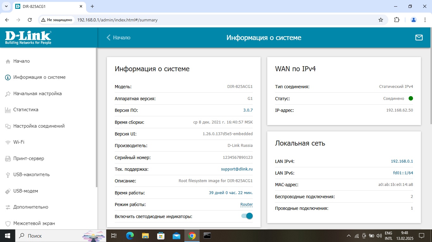Close the DIR-825ACG1 tab
The image size is (432, 242).
(81, 6)
